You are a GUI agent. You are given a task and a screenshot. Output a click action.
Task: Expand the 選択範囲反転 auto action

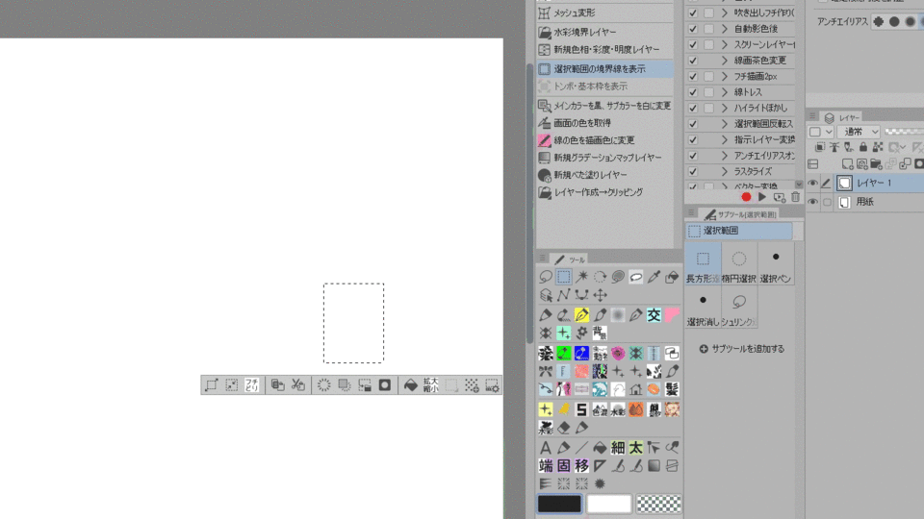(x=725, y=124)
